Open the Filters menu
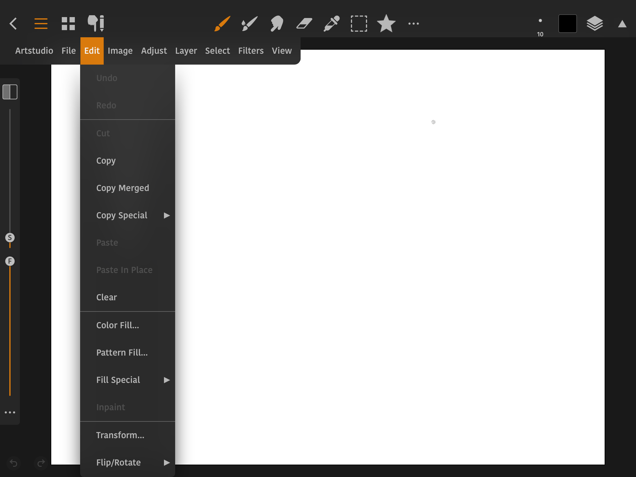This screenshot has height=477, width=636. (x=251, y=51)
